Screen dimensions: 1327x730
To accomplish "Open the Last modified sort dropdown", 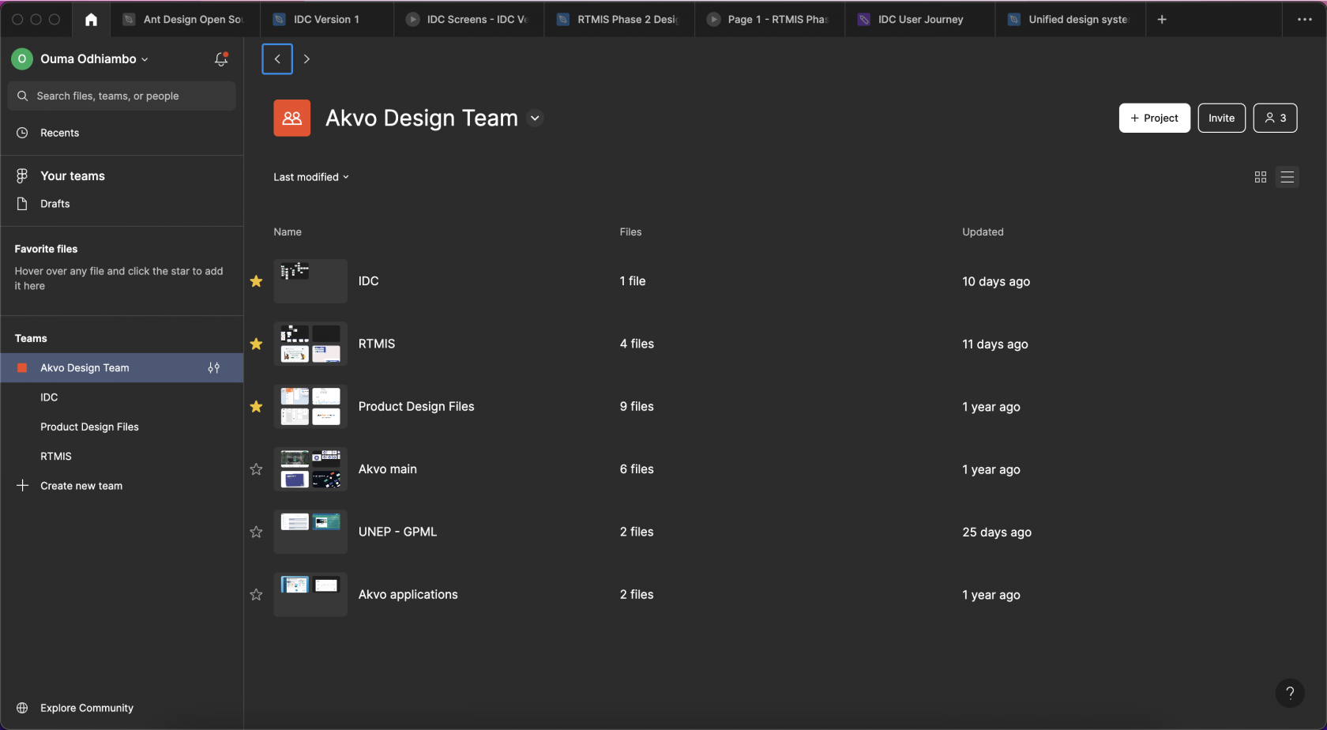I will (311, 177).
